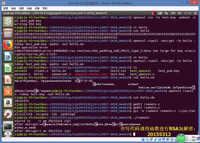Viewport: 200px width, 143px height.
Task: Click 'aesmain' in the ls listing
Action: click(x=21, y=71)
